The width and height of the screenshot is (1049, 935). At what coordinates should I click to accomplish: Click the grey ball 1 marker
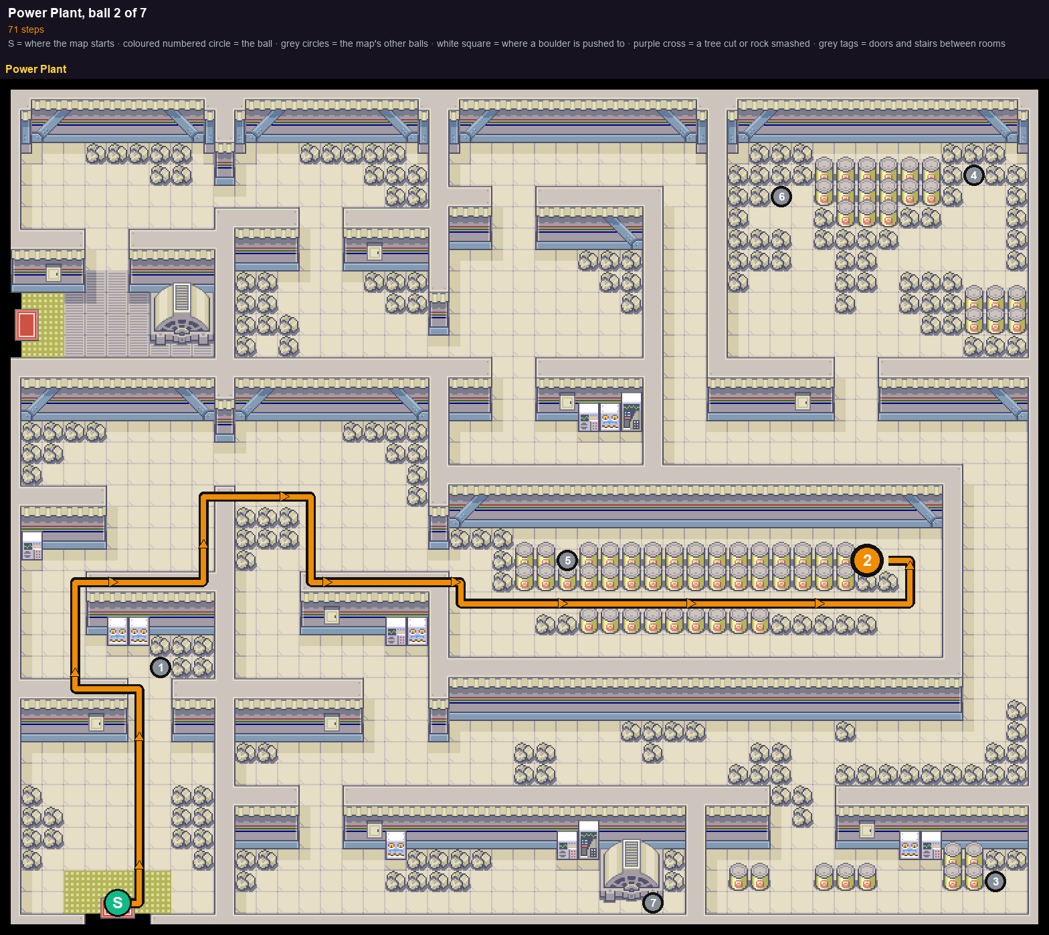(161, 667)
